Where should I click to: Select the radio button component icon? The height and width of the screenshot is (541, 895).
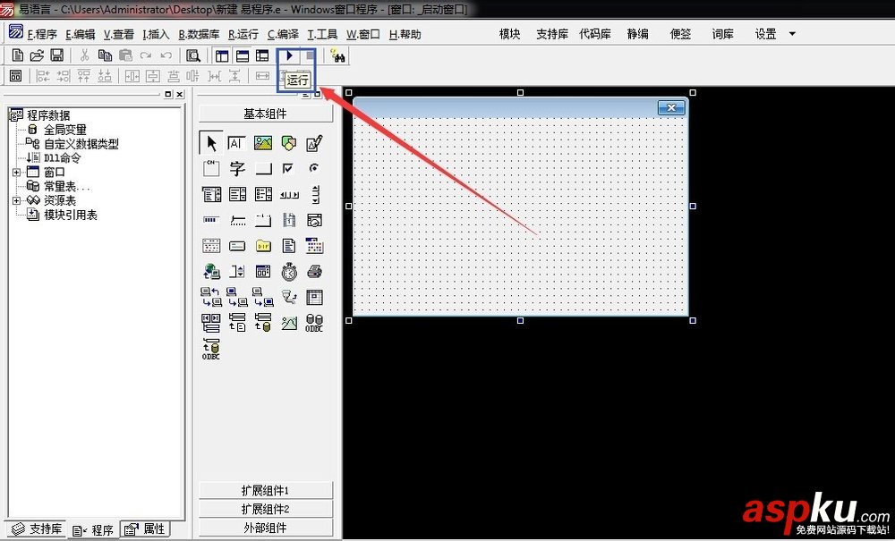(x=314, y=168)
